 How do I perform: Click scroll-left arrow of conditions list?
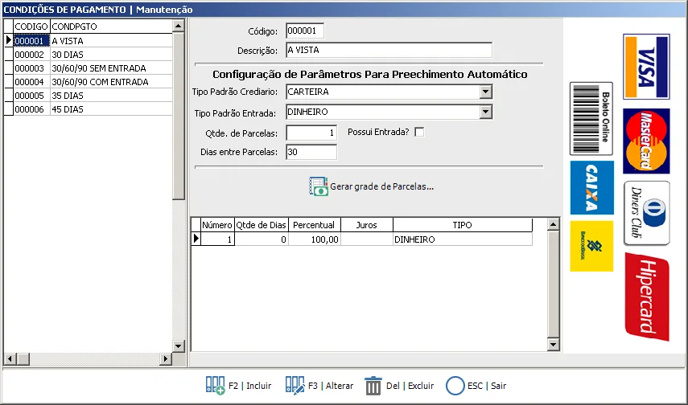[x=10, y=359]
